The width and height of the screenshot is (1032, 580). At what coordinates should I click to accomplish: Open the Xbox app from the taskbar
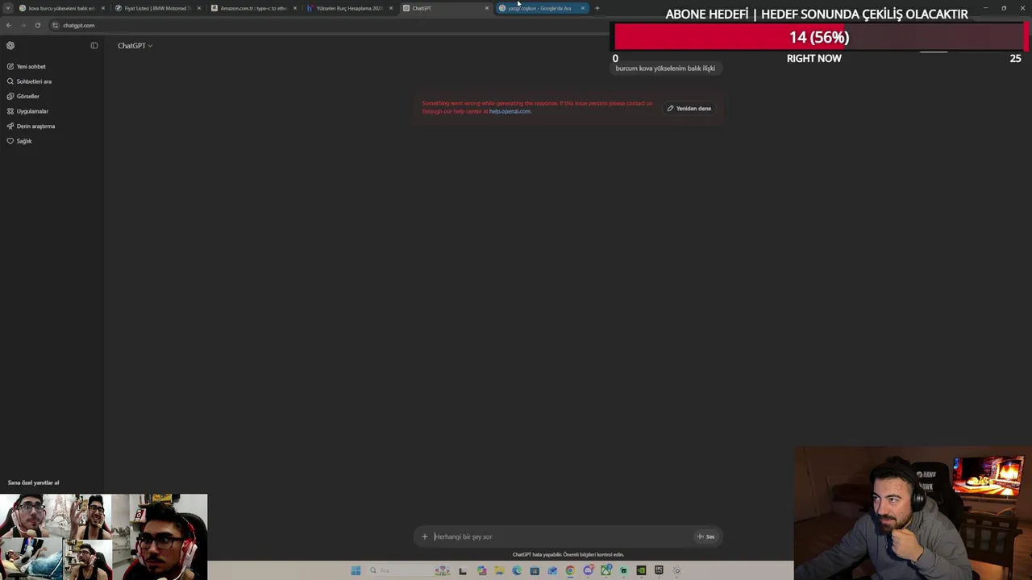[606, 570]
